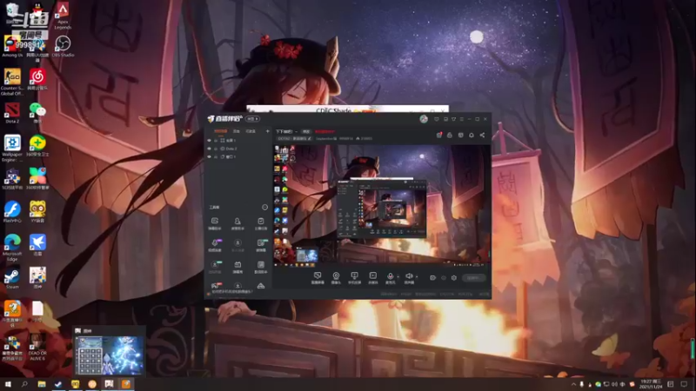Open OBS Studio desktop icon

tap(63, 47)
